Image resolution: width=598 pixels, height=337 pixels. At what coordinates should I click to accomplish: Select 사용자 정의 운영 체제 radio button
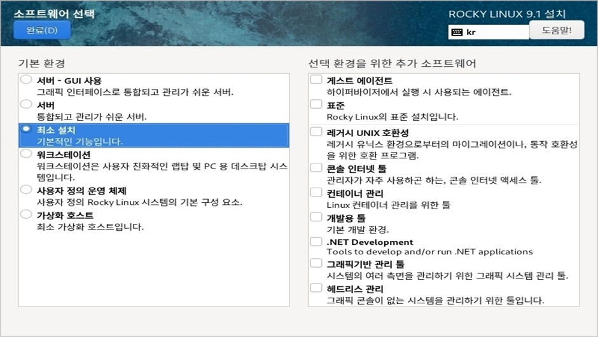(x=26, y=189)
